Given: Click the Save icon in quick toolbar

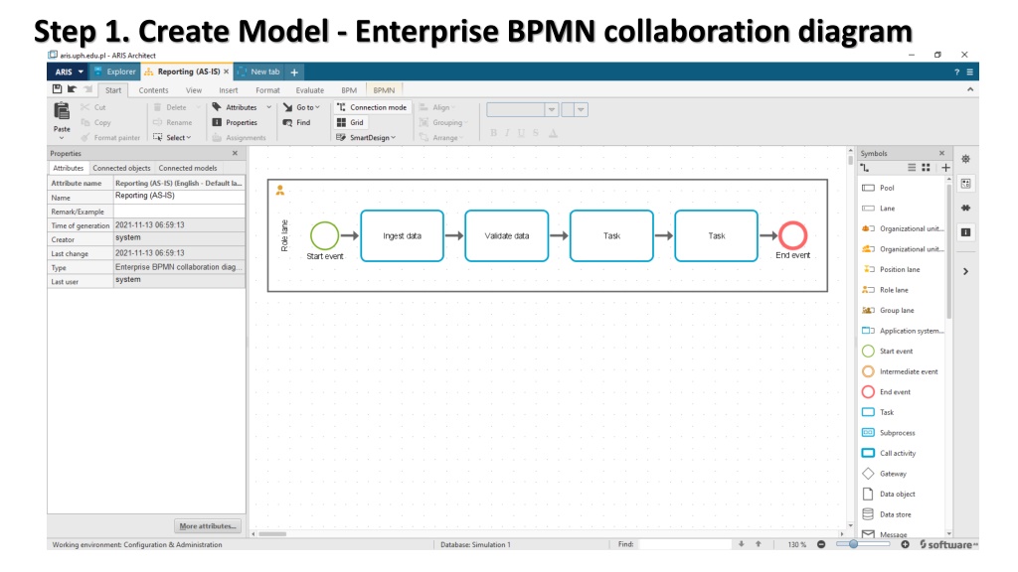Looking at the screenshot, I should 58,89.
